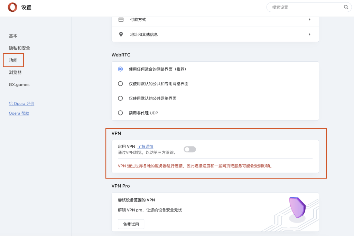
Task: Open the 隐私和安全 settings section
Action: click(x=19, y=48)
